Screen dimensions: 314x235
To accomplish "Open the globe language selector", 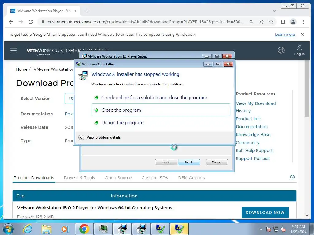I will click(x=281, y=50).
